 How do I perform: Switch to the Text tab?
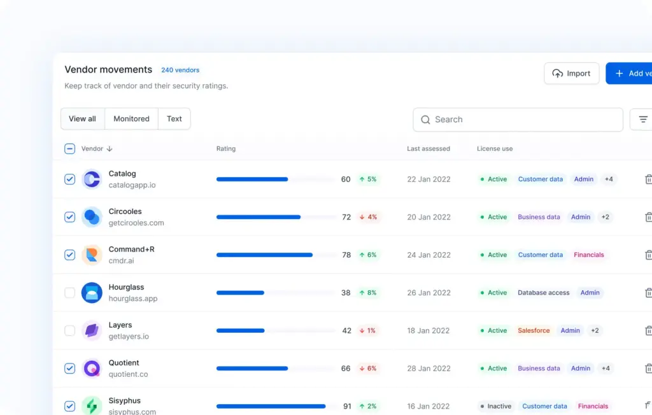174,119
